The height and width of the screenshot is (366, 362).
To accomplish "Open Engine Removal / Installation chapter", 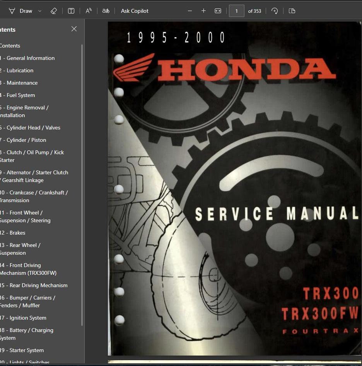I will point(24,111).
